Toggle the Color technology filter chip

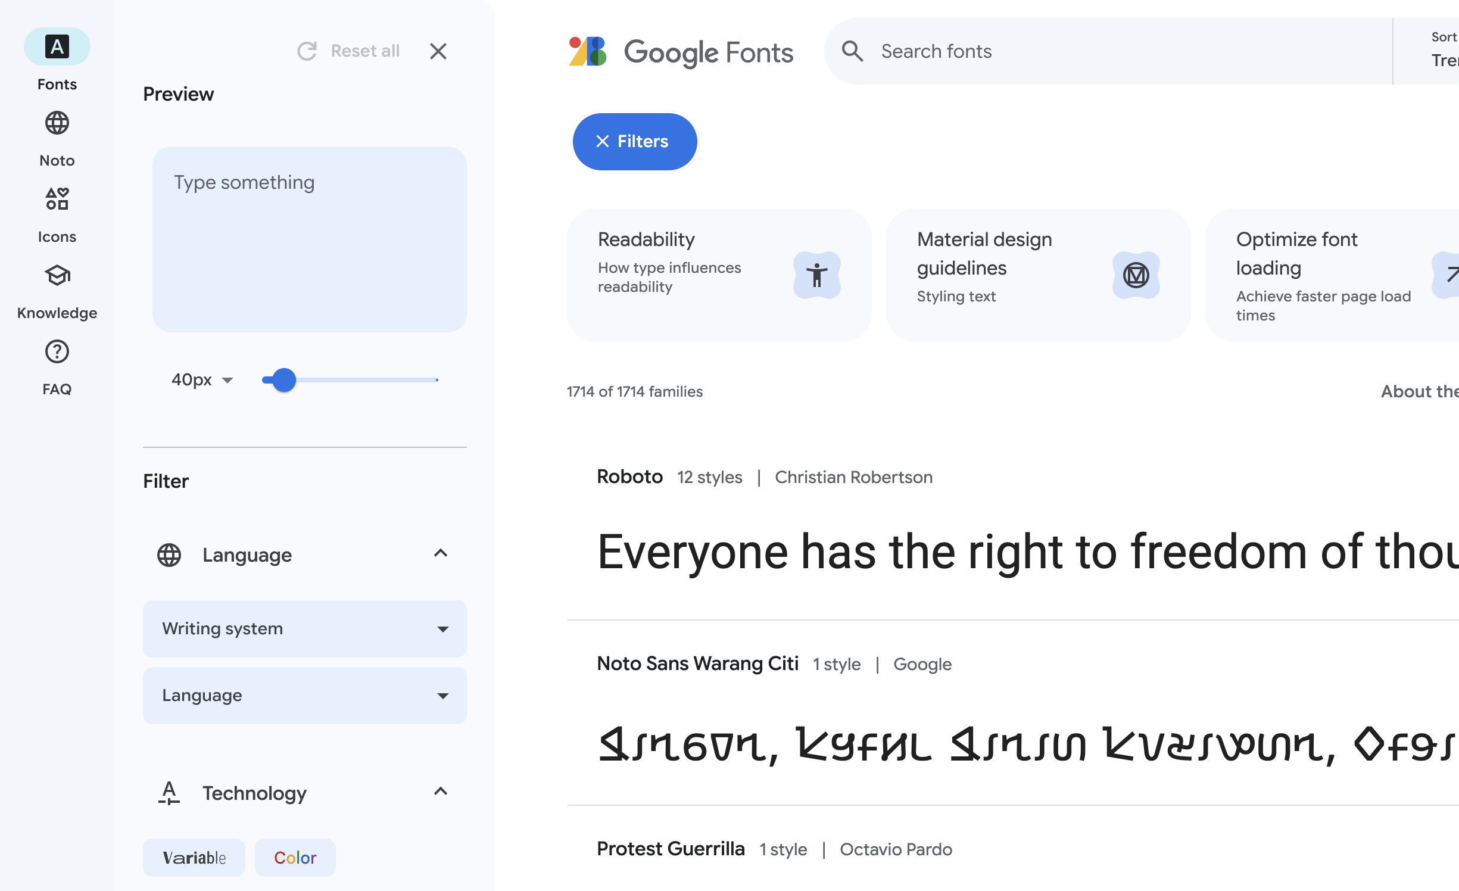click(x=295, y=858)
